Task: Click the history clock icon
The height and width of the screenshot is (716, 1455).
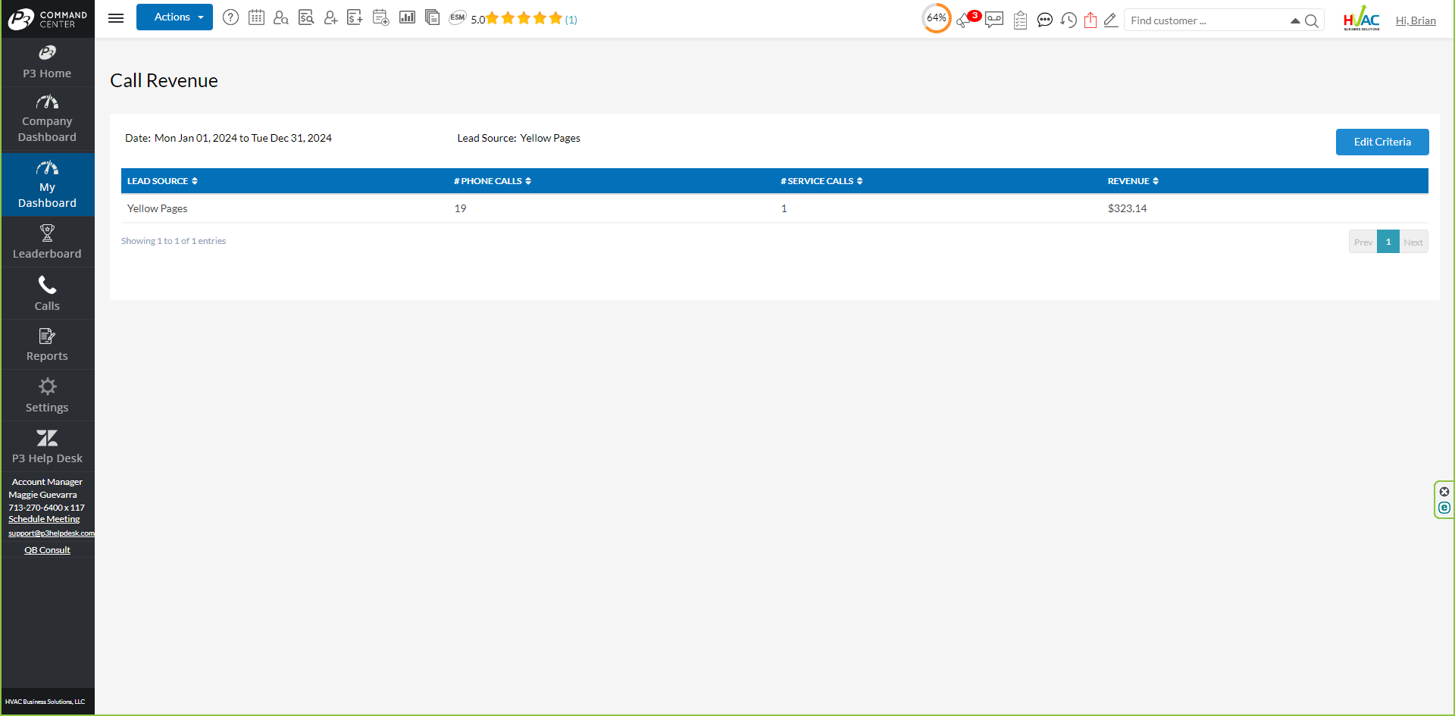Action: [1069, 20]
